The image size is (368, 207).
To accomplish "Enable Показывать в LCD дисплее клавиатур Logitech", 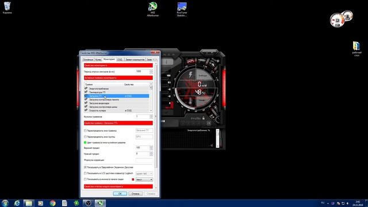I will pyautogui.click(x=85, y=173).
